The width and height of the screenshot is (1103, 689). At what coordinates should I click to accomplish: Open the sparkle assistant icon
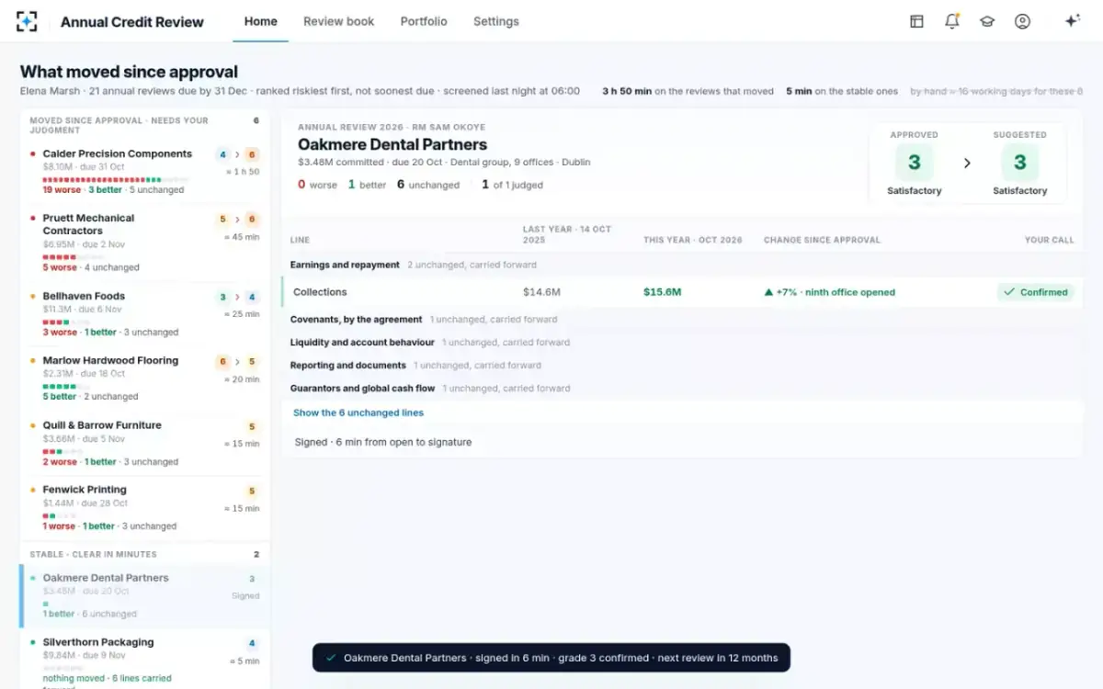pyautogui.click(x=1072, y=21)
